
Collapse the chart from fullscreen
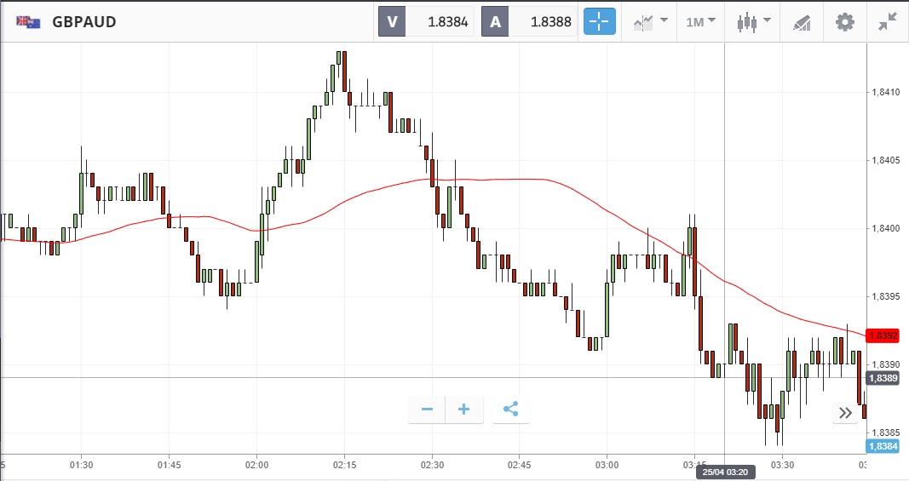coord(888,21)
